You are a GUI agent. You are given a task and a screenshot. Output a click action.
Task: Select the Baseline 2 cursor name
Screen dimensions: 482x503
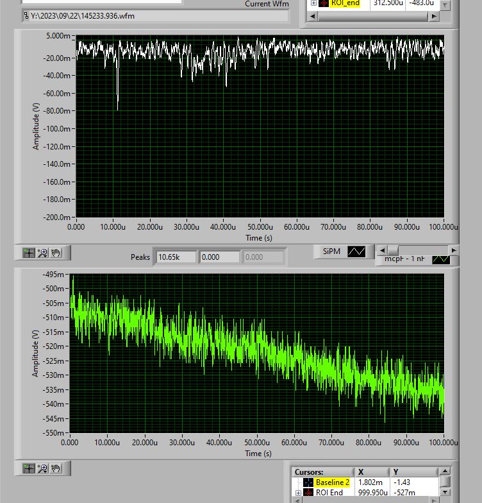point(332,482)
